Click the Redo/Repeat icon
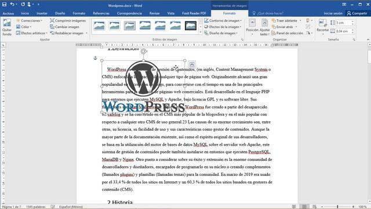The image size is (371, 209). pos(23,4)
